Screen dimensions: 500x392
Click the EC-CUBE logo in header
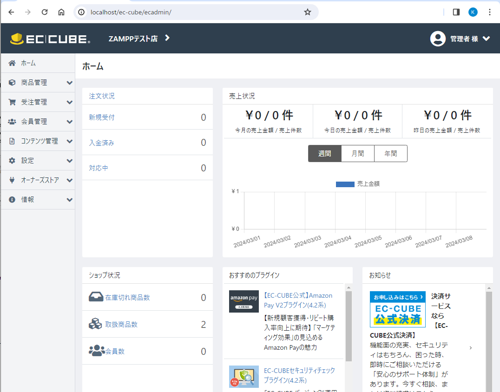(x=50, y=39)
